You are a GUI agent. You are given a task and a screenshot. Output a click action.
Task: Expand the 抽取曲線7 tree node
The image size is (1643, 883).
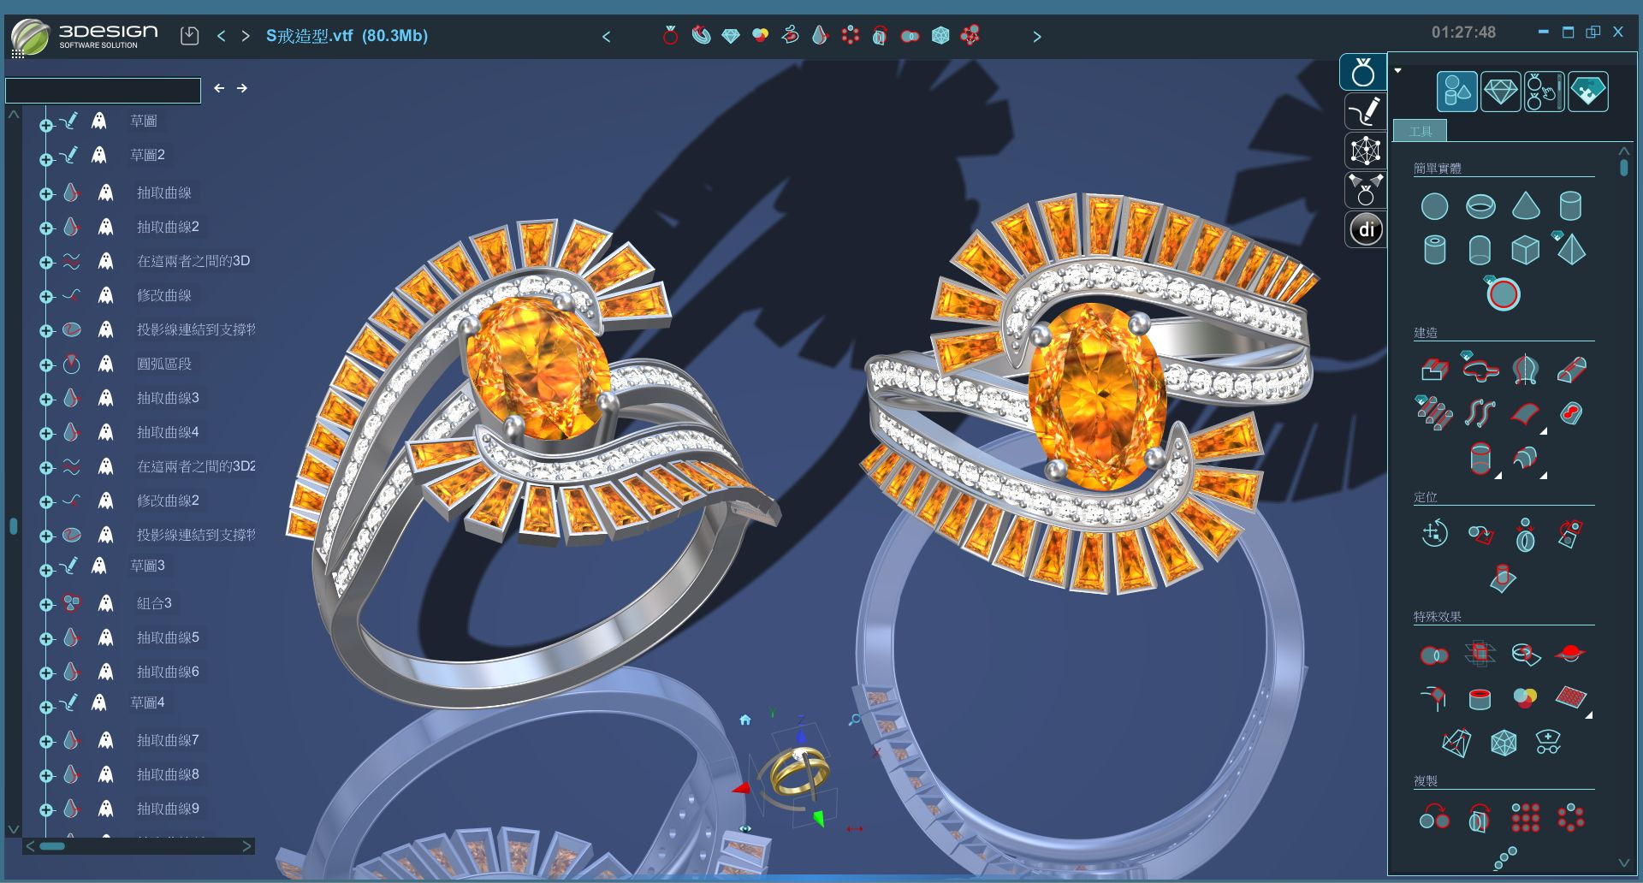46,741
